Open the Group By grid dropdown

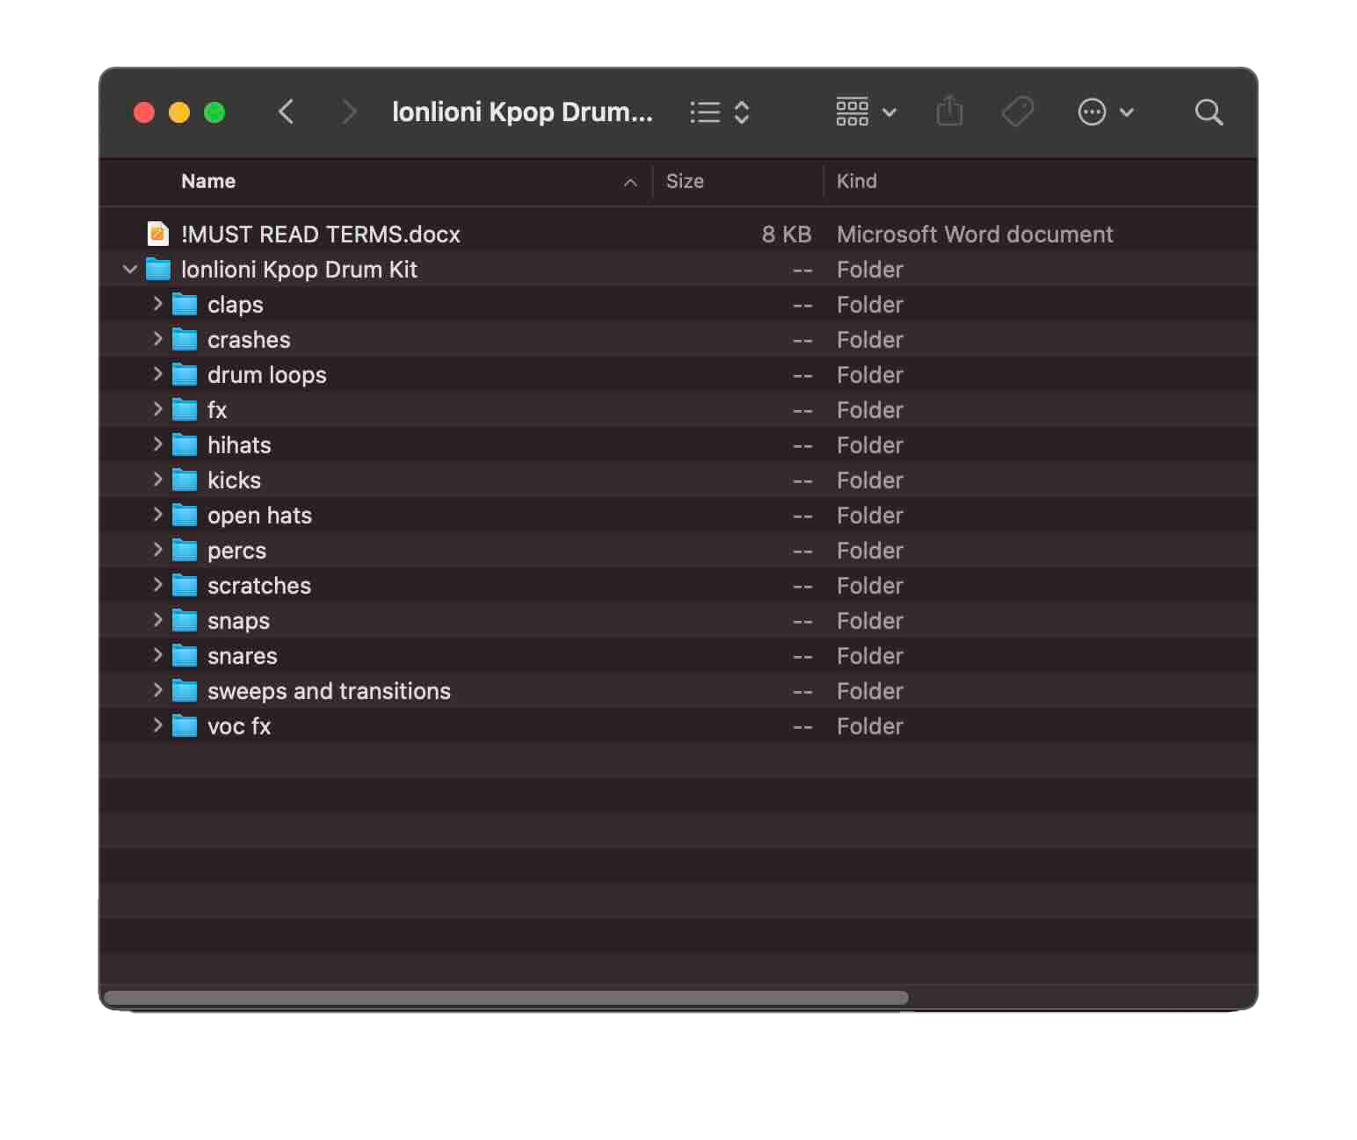[865, 112]
